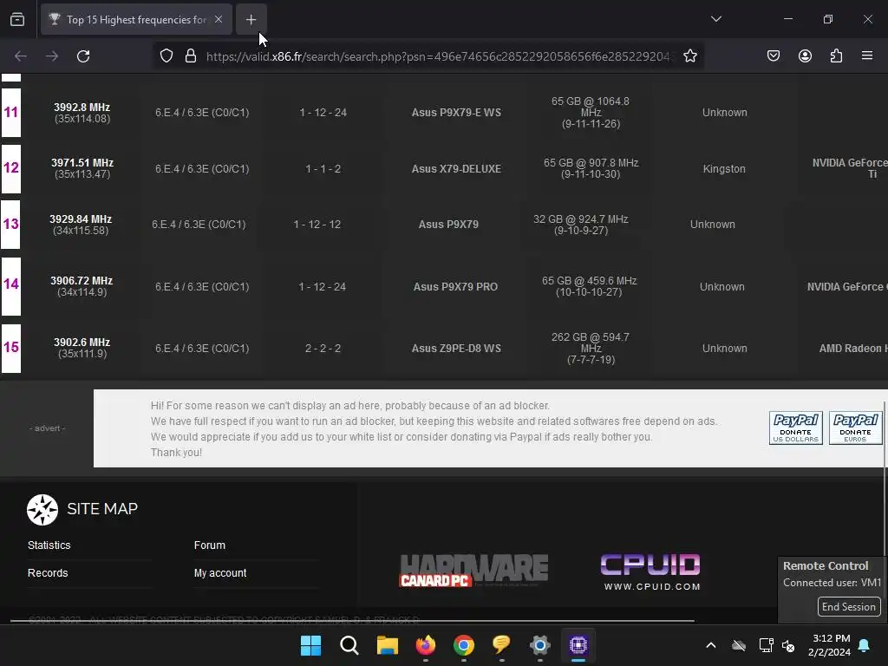The image size is (888, 666).
Task: Open Firefox application menu
Action: click(867, 56)
